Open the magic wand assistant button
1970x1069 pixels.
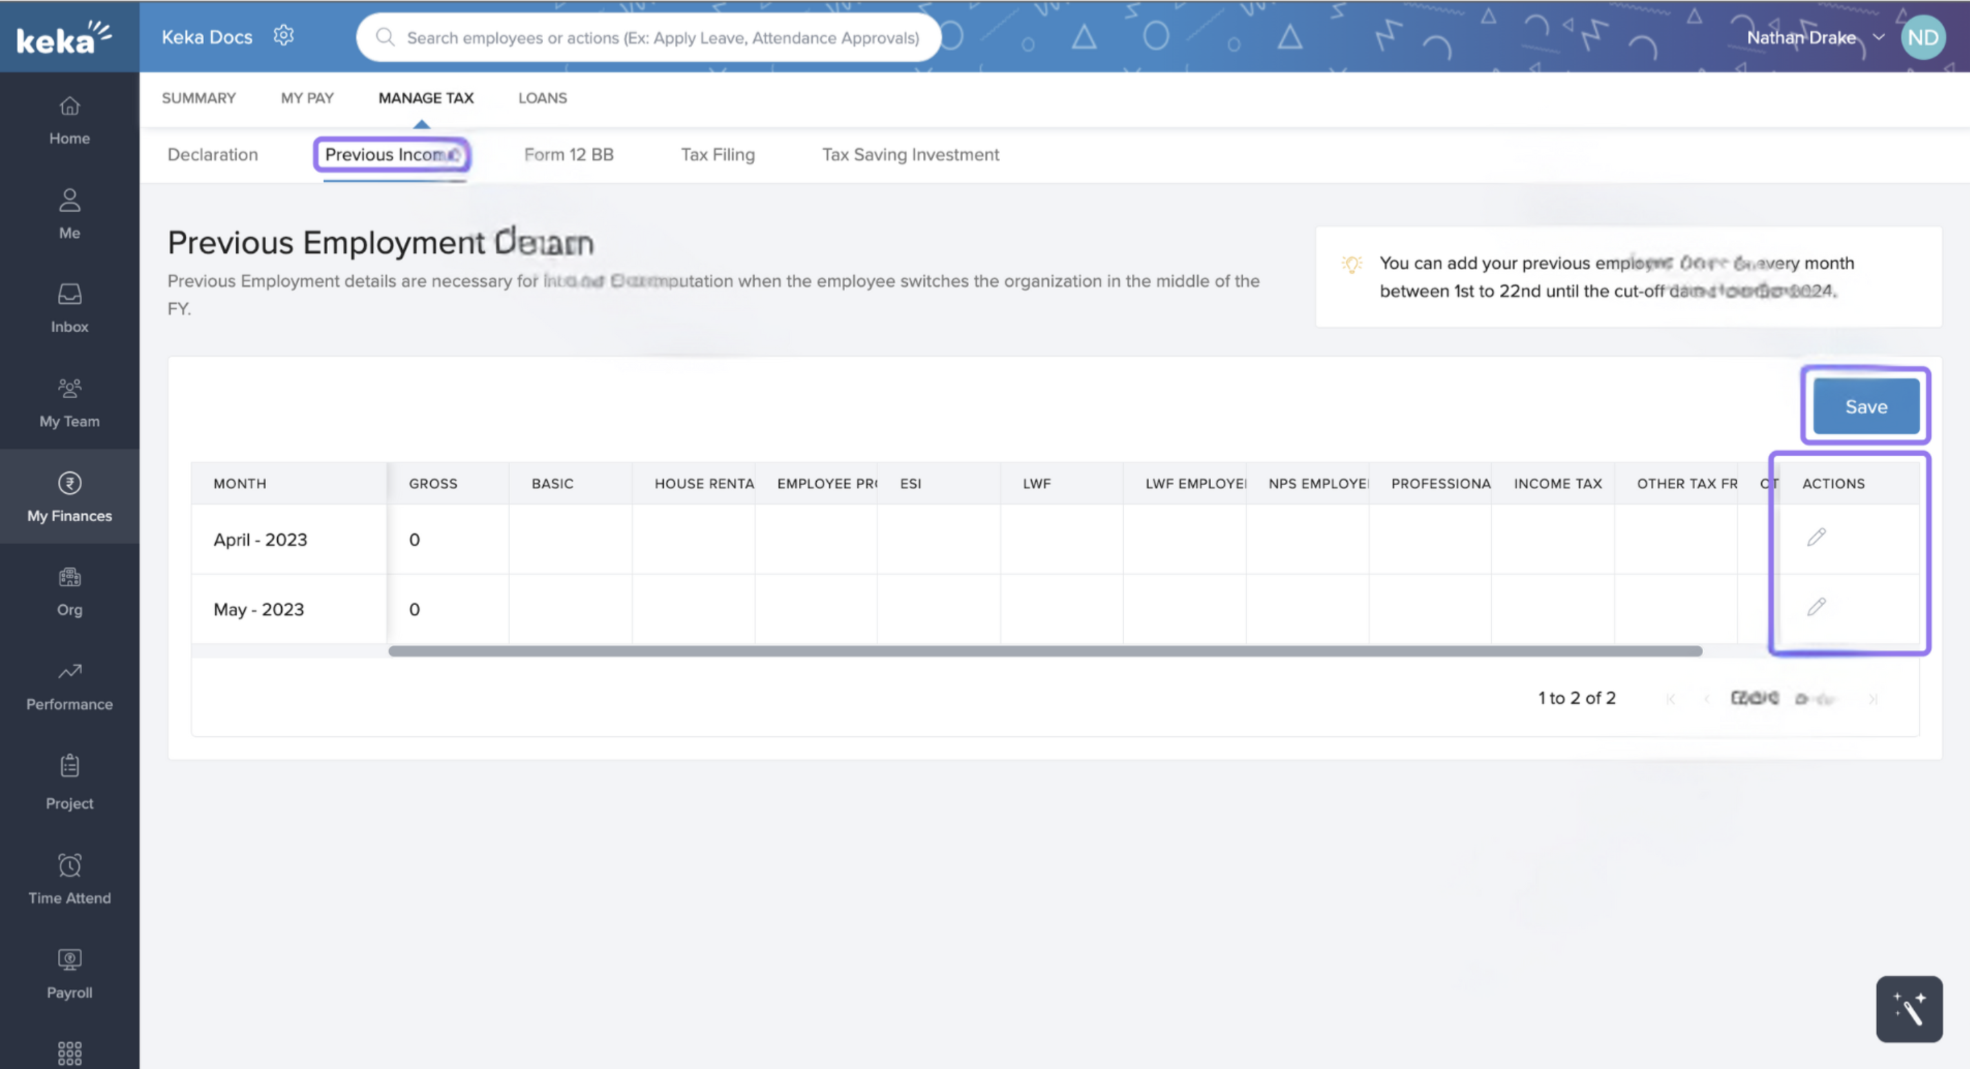pyautogui.click(x=1909, y=1008)
